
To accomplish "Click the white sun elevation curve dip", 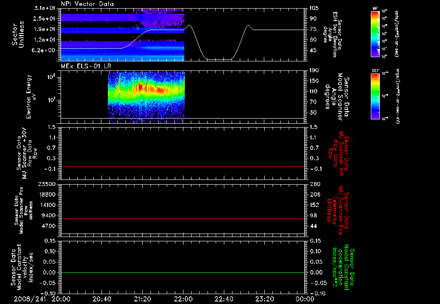I will pos(219,59).
